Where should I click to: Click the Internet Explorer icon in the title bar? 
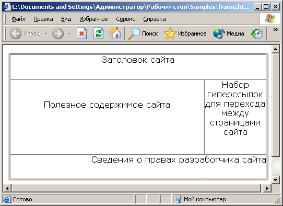tap(7, 7)
